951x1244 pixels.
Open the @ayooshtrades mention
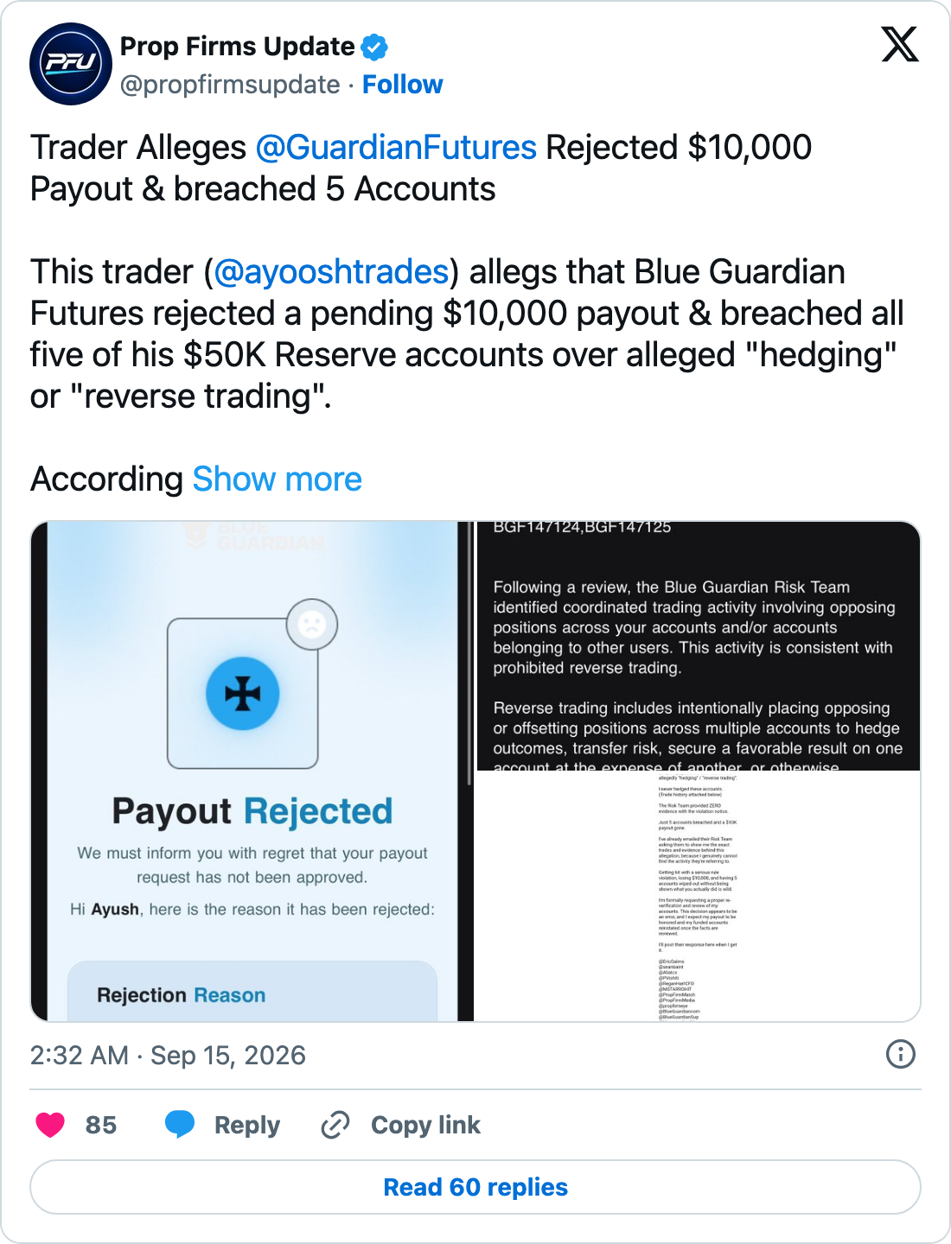click(x=331, y=272)
